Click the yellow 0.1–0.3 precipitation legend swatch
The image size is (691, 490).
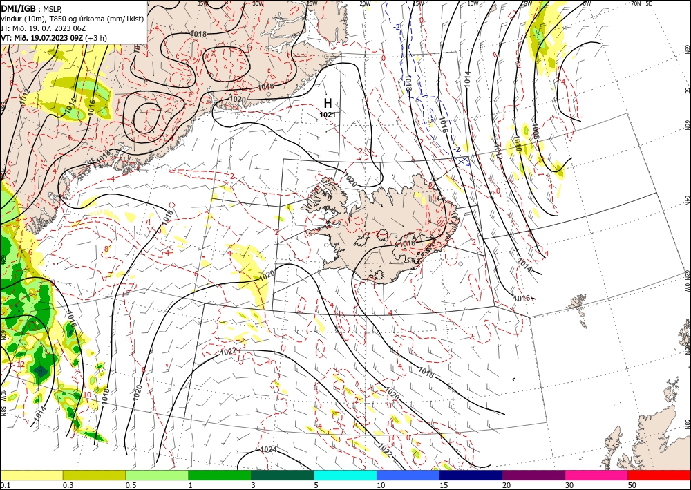point(31,475)
